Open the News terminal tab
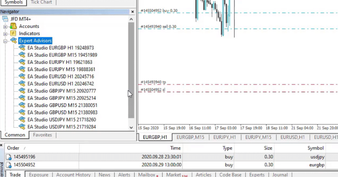 point(104,174)
